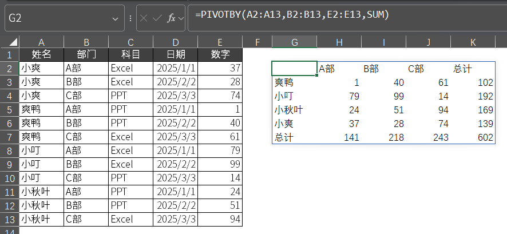
Task: Open the Name Box dropdown arrow
Action: coord(115,19)
